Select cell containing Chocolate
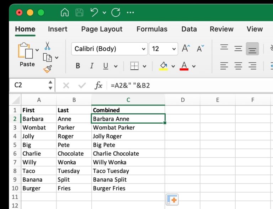 click(x=74, y=154)
